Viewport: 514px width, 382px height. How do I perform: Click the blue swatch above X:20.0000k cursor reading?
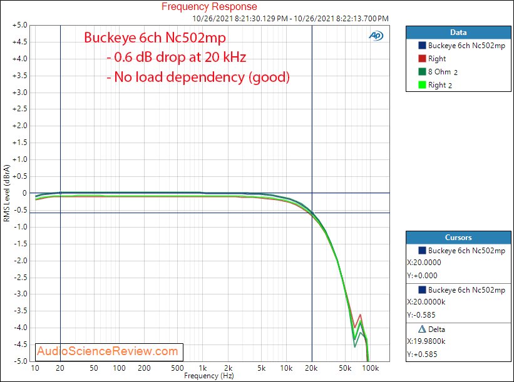pyautogui.click(x=422, y=289)
